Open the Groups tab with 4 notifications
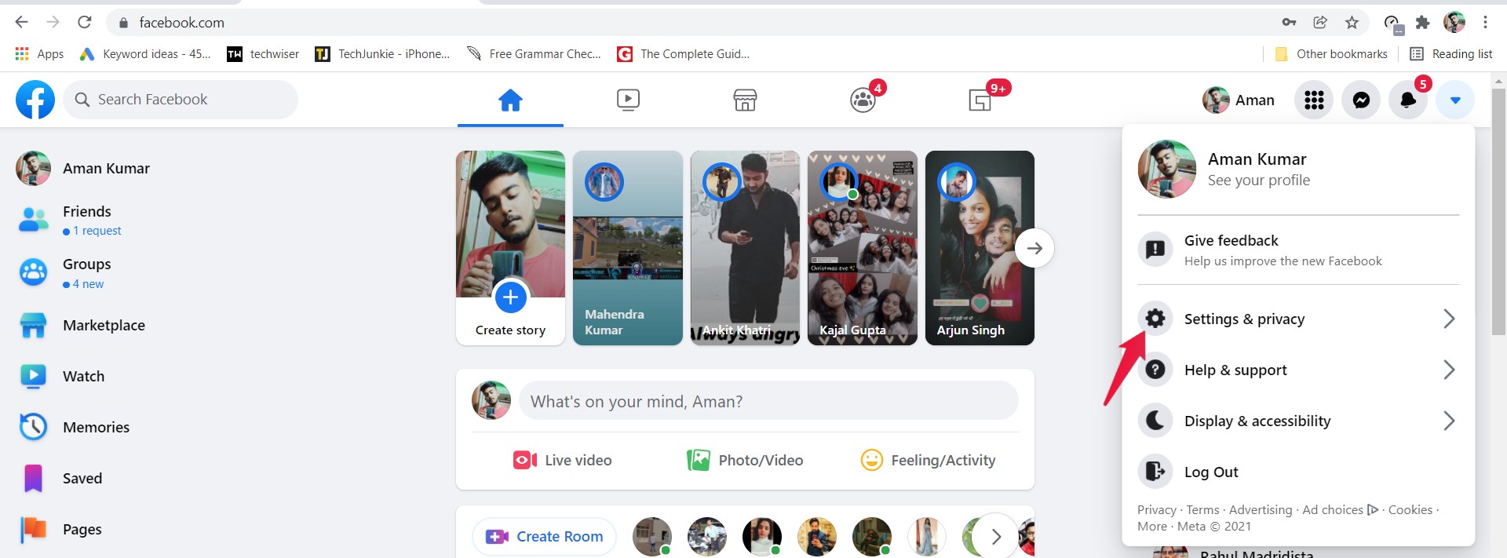 pos(863,100)
